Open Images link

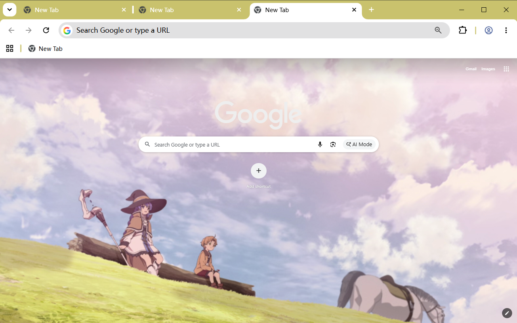pyautogui.click(x=488, y=69)
